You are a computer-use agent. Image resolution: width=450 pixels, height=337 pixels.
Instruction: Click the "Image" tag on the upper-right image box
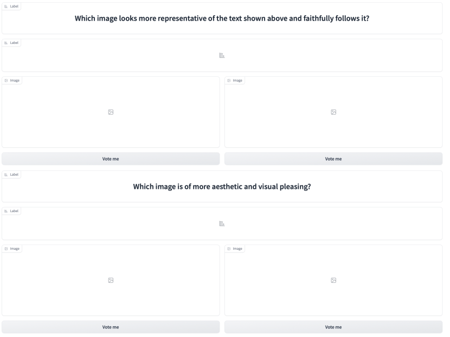pyautogui.click(x=235, y=81)
